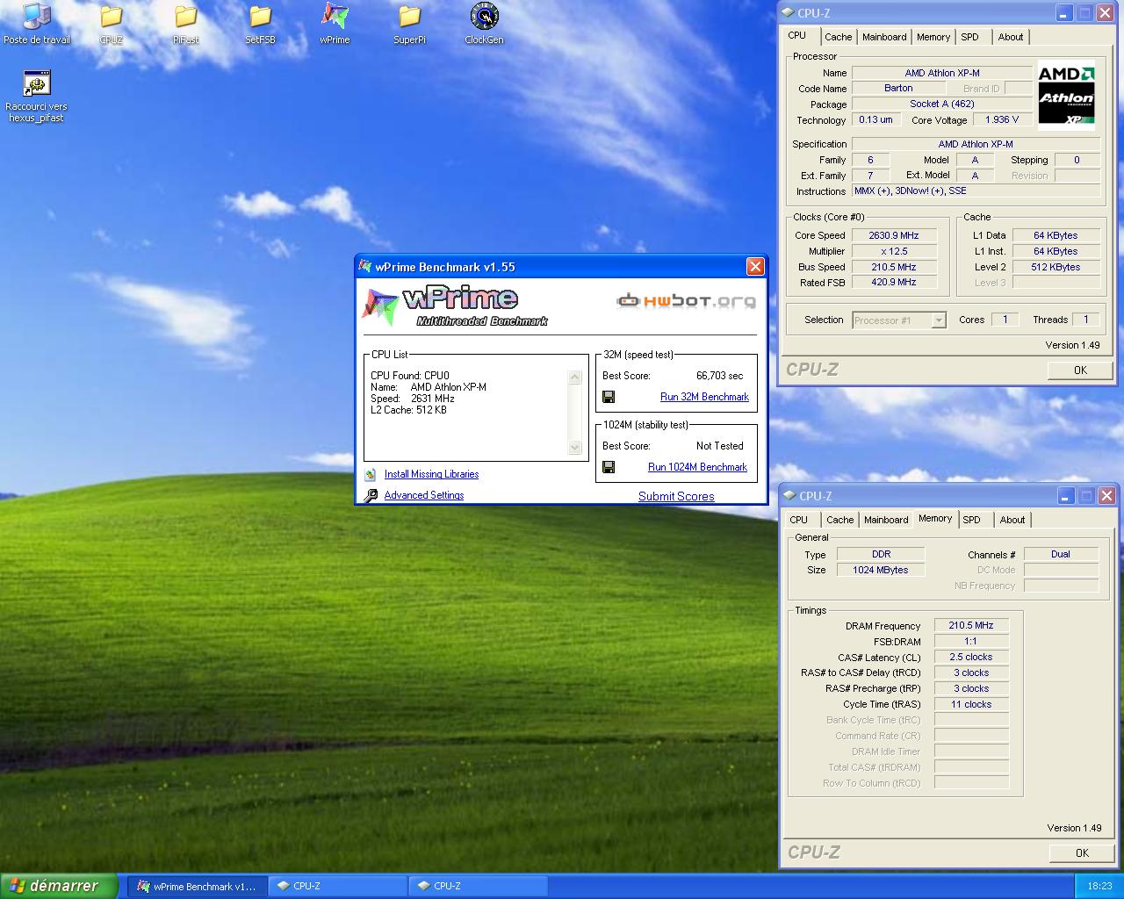
Task: Click the Bus Speed 210.5 MHz value
Action: tap(893, 267)
